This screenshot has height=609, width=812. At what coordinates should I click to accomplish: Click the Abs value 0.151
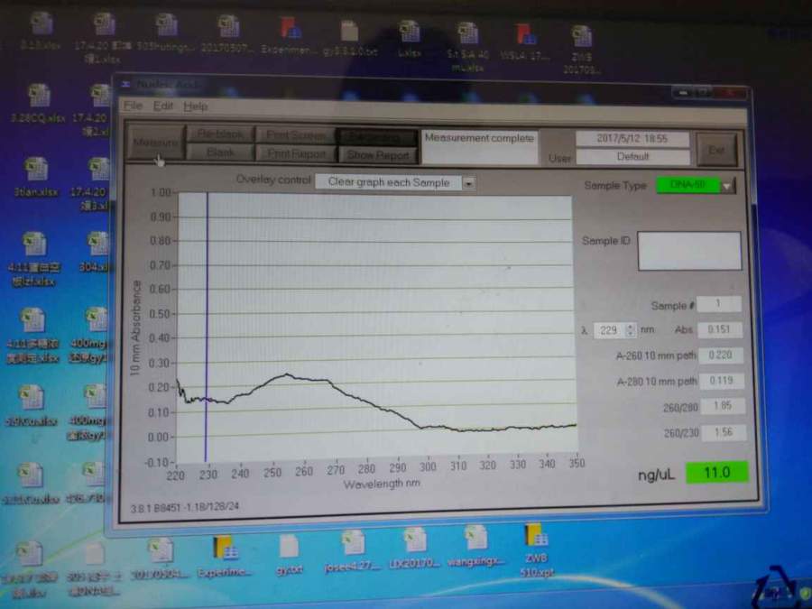pyautogui.click(x=719, y=329)
